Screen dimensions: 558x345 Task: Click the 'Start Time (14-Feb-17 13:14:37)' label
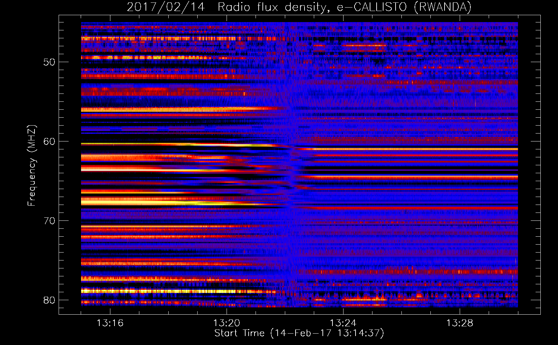click(299, 334)
